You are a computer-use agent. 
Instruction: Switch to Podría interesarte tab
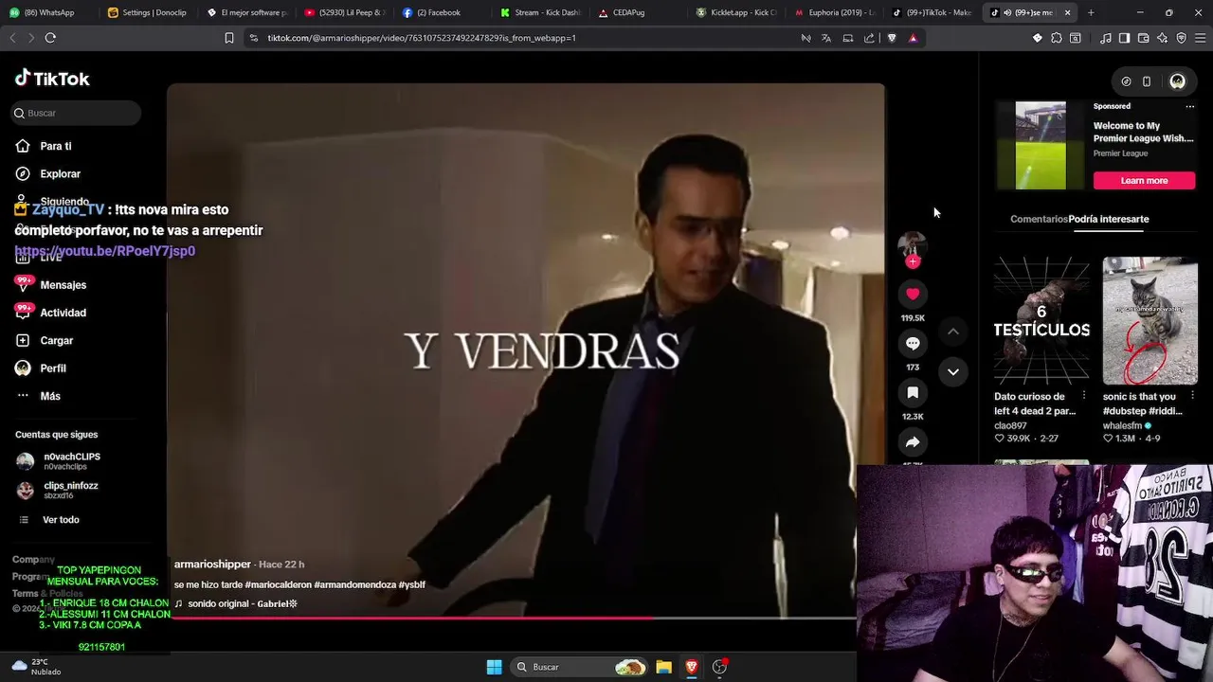(1109, 219)
